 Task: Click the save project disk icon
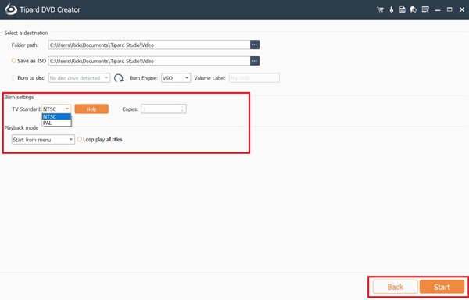click(403, 9)
